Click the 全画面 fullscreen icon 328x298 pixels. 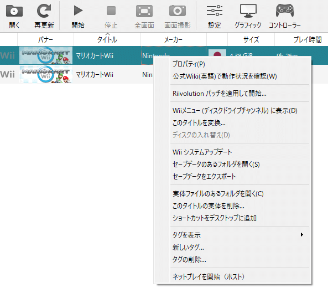coord(144,11)
